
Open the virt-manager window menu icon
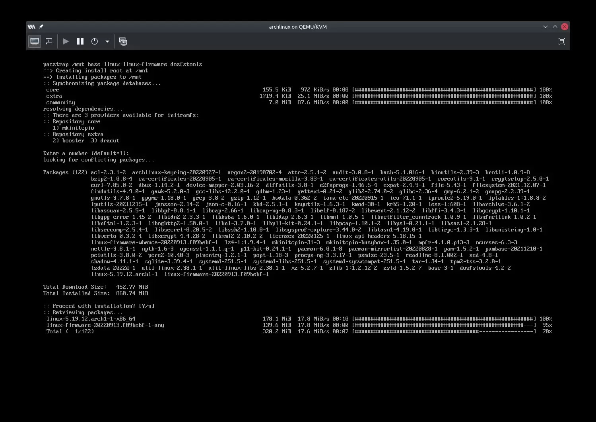click(31, 27)
